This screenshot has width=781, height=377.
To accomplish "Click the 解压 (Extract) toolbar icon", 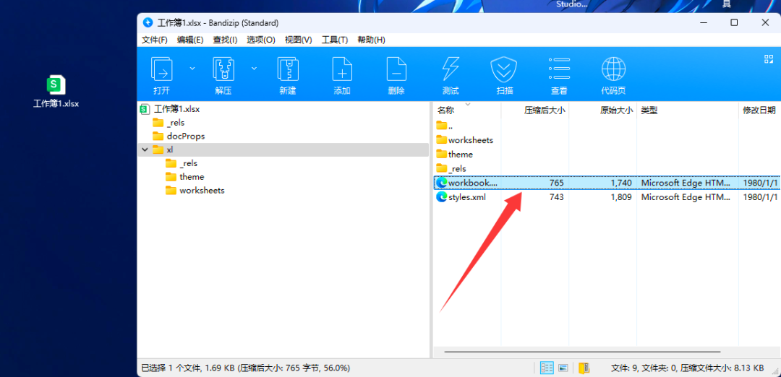I will coord(223,69).
